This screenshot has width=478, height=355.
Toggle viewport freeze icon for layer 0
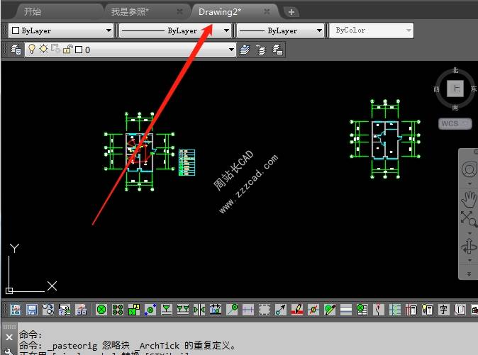coord(55,49)
